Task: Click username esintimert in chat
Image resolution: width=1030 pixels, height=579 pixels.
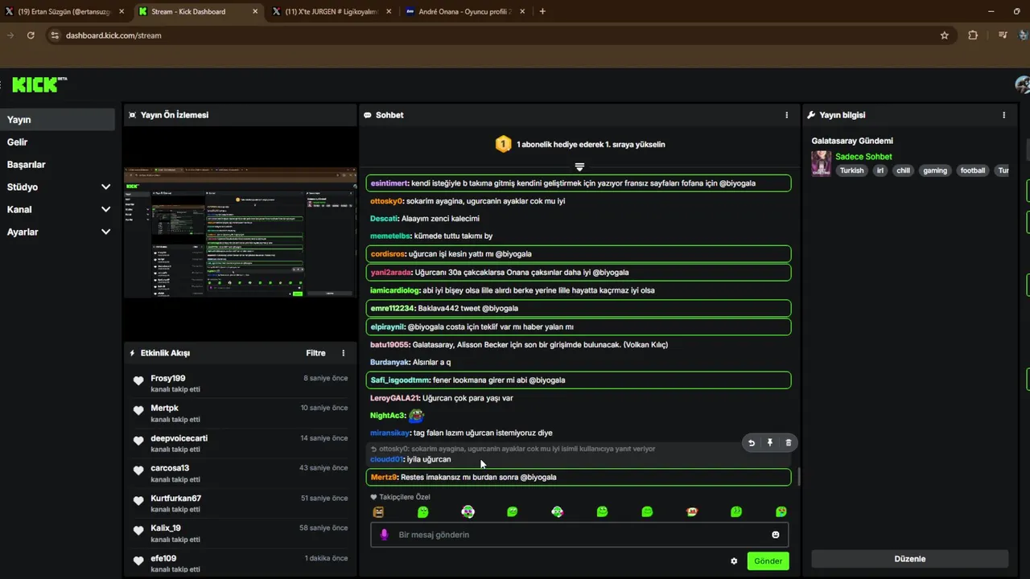Action: pos(389,183)
